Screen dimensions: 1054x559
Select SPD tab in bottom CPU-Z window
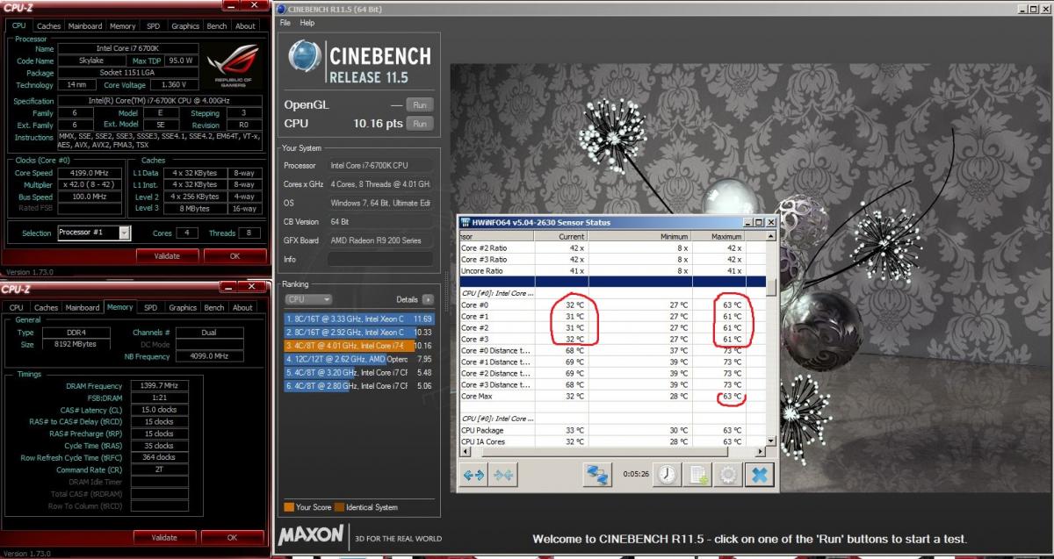[x=150, y=307]
